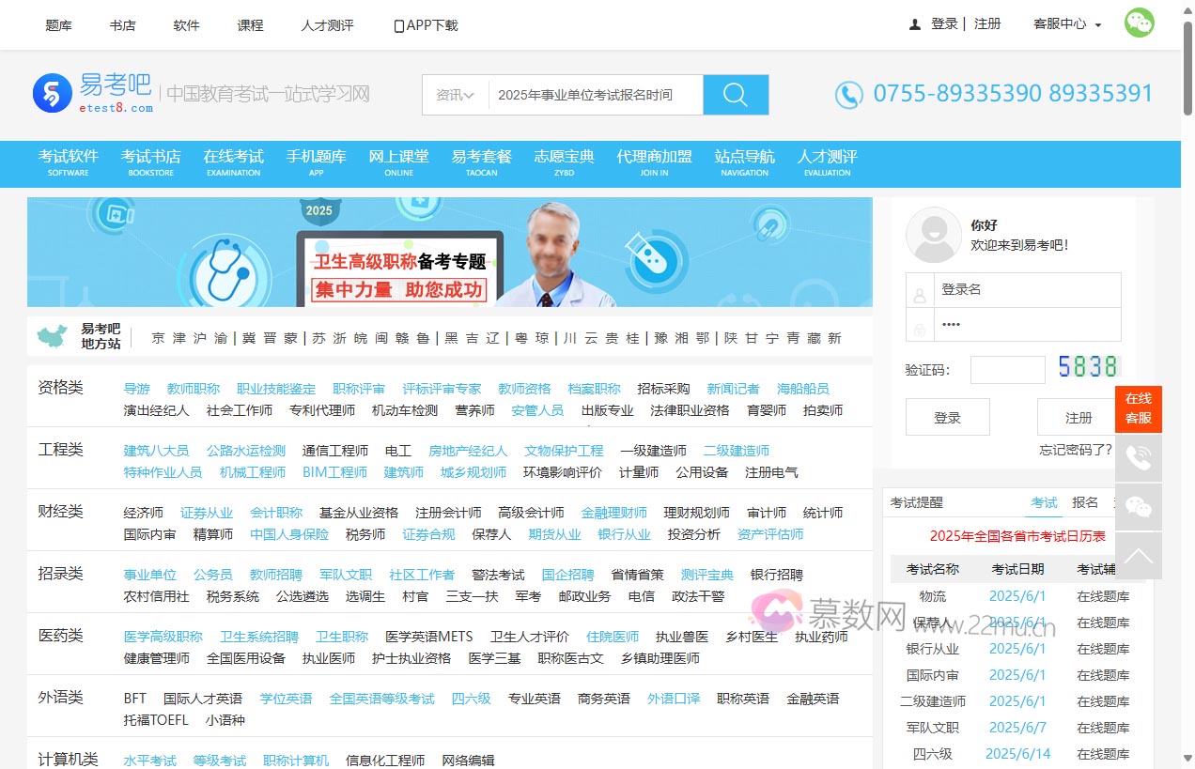The width and height of the screenshot is (1195, 769).
Task: Click the WeChat icon in the right sidebar
Action: point(1139,507)
